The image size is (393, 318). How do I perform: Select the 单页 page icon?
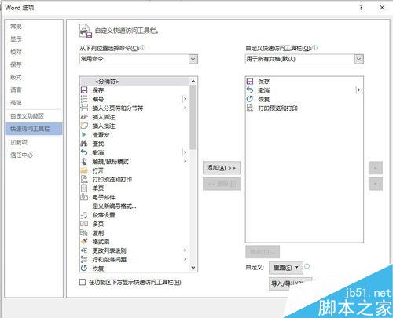click(x=84, y=188)
